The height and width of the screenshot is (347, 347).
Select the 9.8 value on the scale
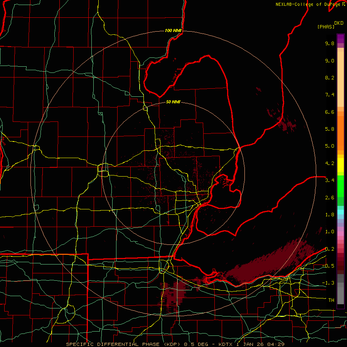pos(330,43)
